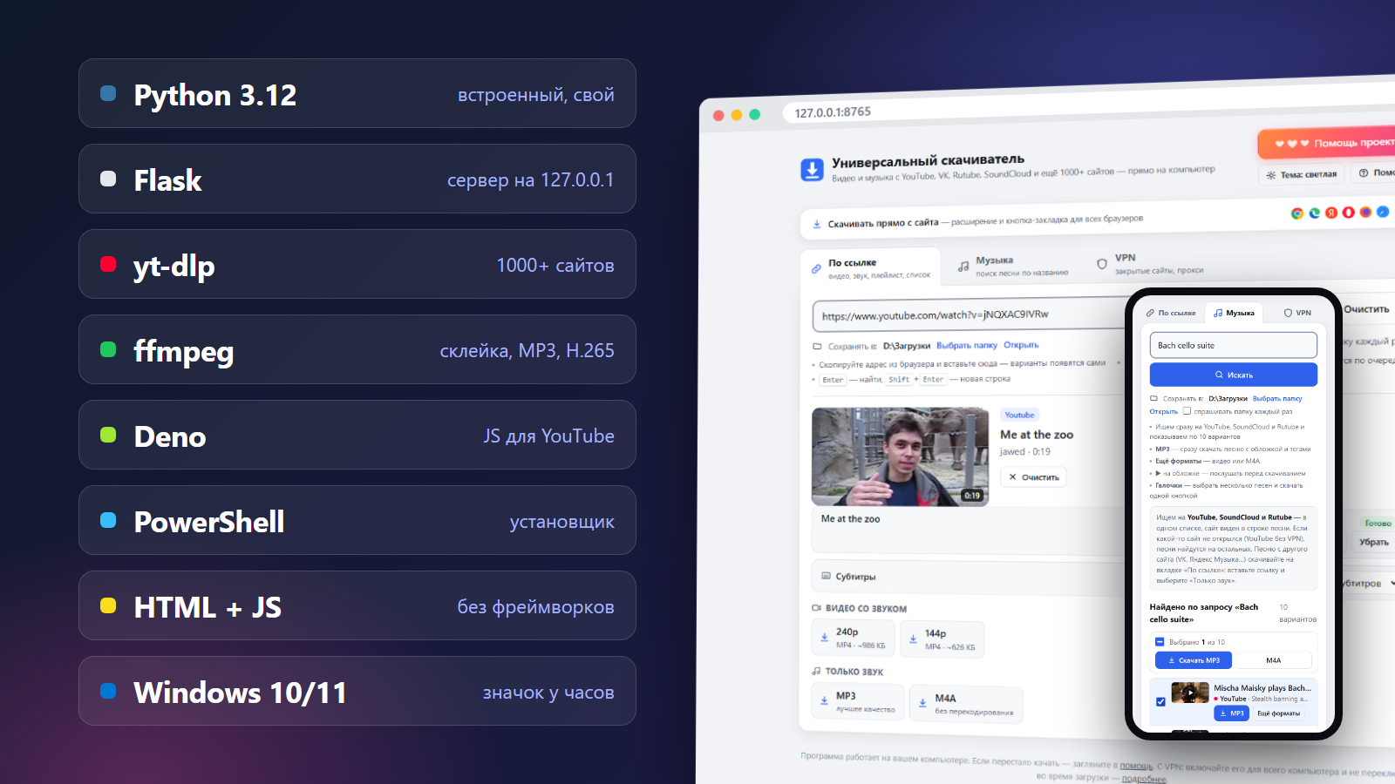This screenshot has height=784, width=1395.
Task: Click the sun icon in 'Тема: светлая'
Action: (1271, 175)
